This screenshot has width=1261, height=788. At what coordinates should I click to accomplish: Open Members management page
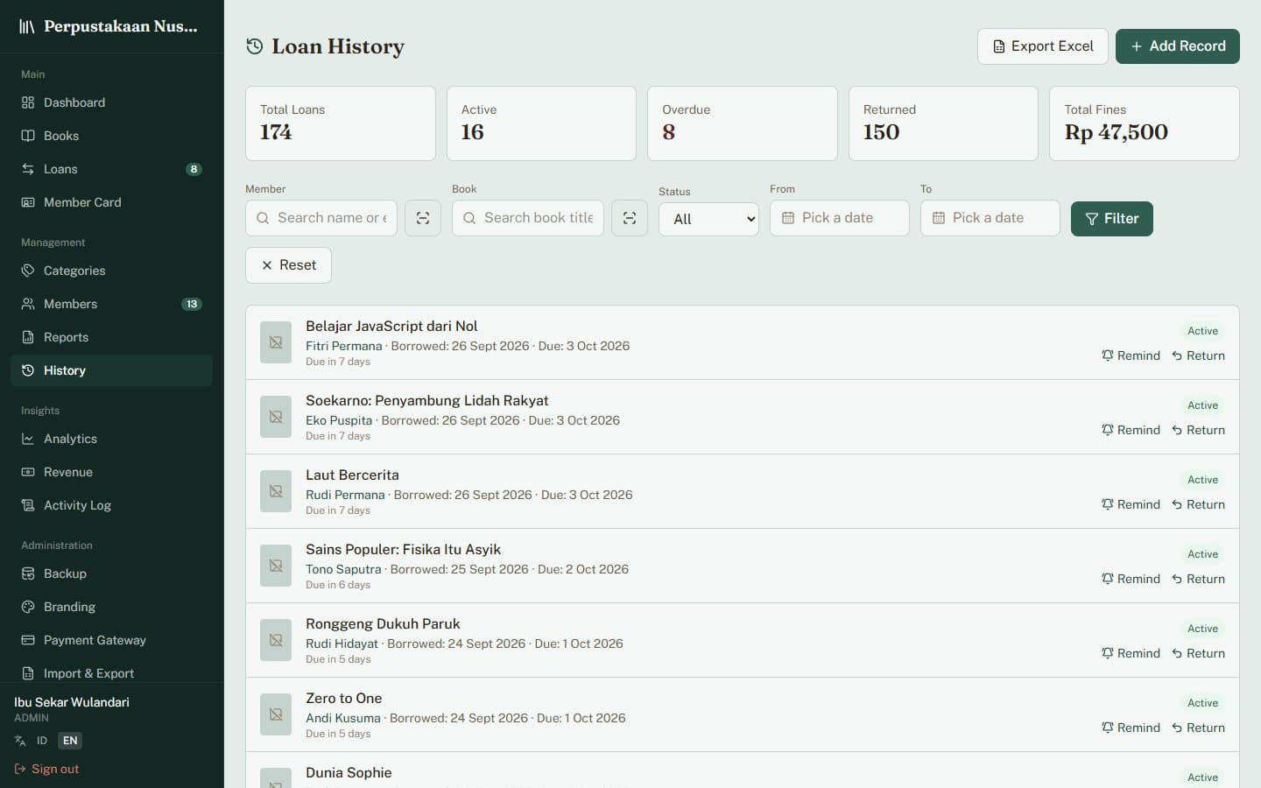111,304
